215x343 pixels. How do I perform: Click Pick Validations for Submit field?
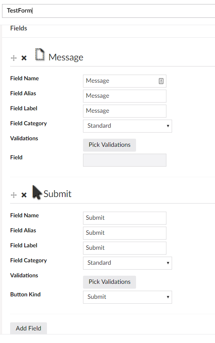click(x=109, y=282)
